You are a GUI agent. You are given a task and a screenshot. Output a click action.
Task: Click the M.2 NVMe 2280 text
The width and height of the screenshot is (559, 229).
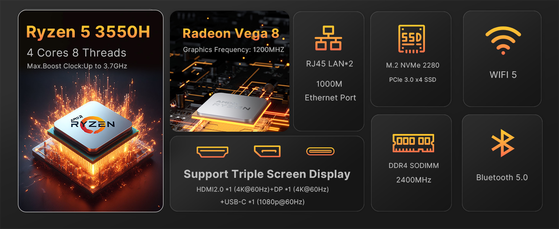tap(413, 65)
